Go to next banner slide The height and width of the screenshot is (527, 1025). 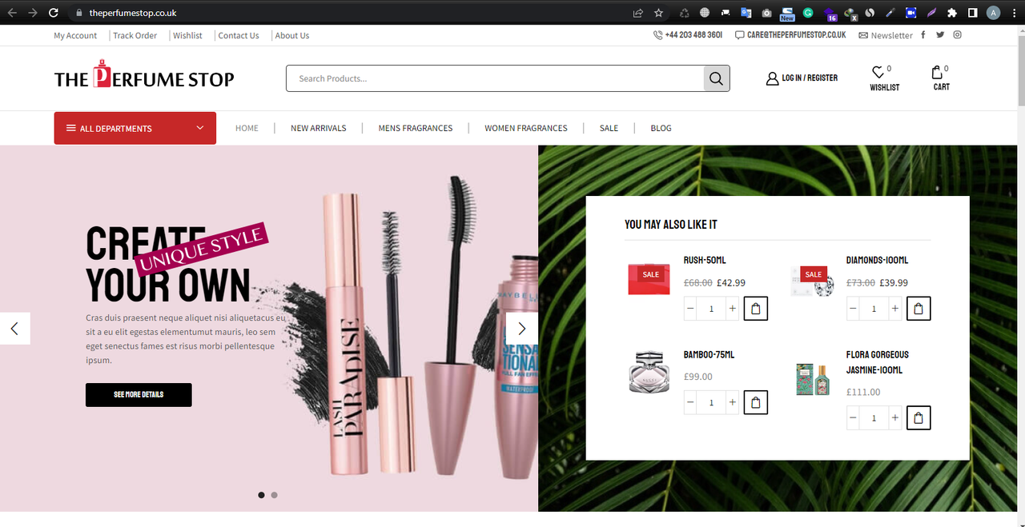(x=522, y=328)
